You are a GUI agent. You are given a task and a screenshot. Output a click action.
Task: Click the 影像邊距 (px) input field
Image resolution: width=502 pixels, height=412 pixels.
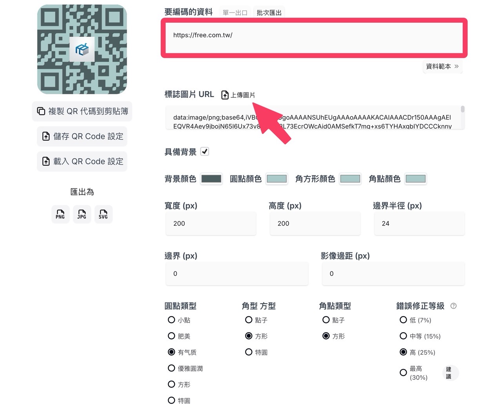coord(393,274)
